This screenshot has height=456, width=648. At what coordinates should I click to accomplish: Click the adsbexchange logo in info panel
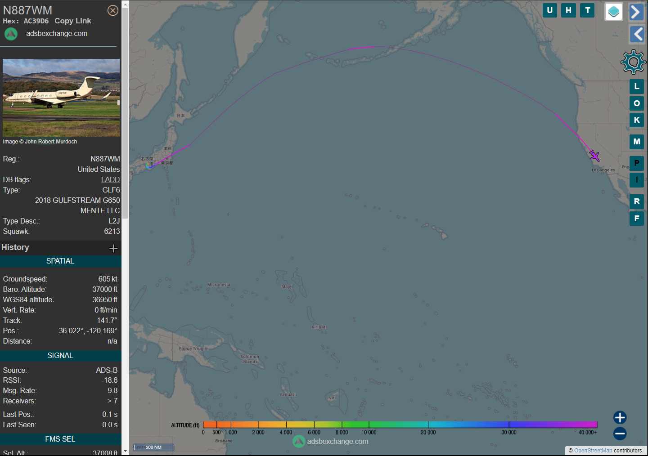[x=11, y=34]
